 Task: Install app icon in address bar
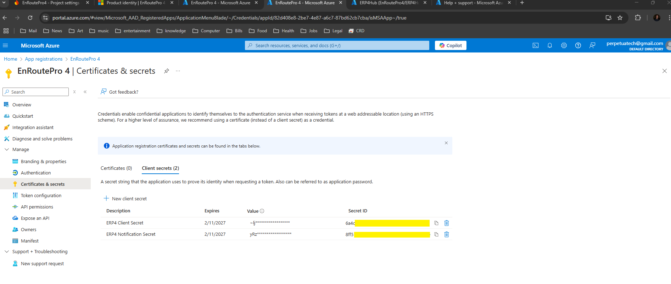click(x=609, y=18)
